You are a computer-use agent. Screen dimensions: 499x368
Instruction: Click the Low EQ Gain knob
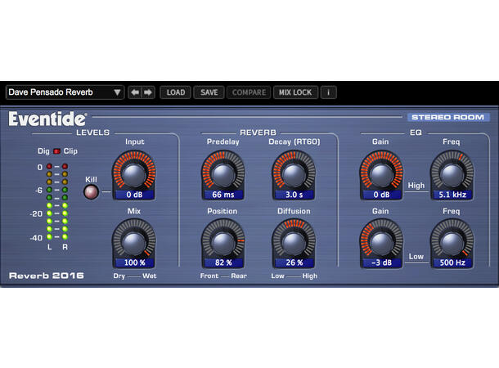381,243
